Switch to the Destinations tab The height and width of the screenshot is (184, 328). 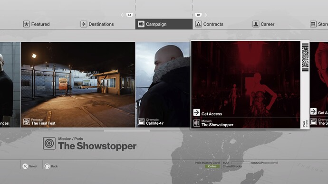(97, 24)
